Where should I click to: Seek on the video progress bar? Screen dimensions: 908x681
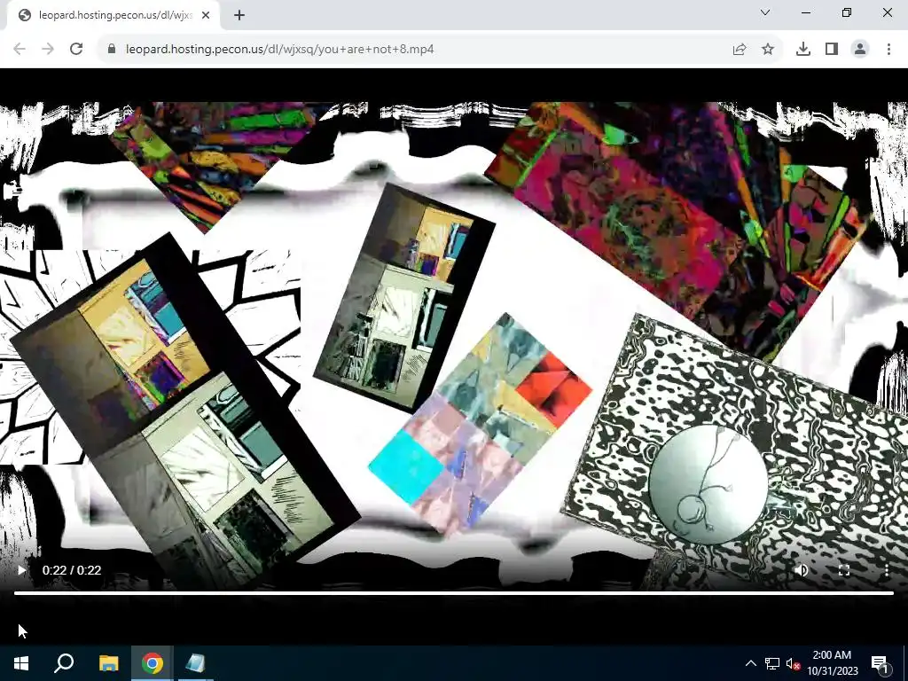[454, 593]
